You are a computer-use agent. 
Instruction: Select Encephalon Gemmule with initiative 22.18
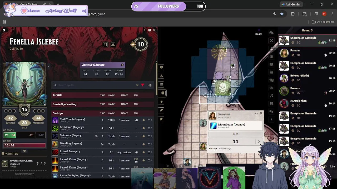(307, 40)
